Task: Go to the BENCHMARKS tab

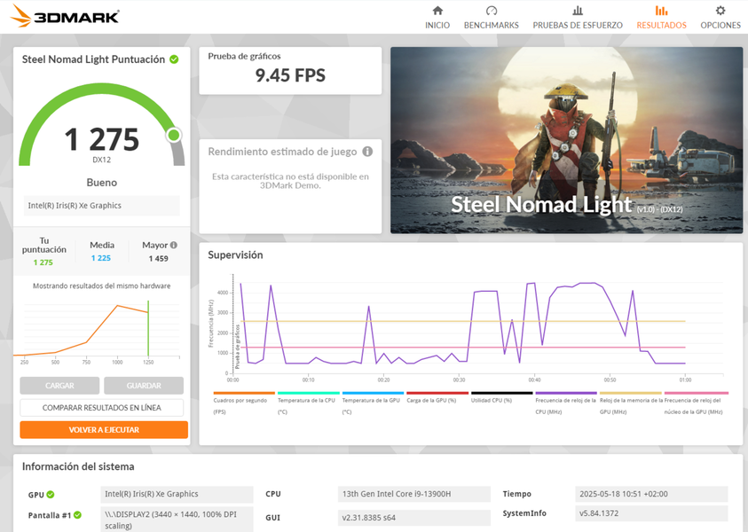Action: 491,18
